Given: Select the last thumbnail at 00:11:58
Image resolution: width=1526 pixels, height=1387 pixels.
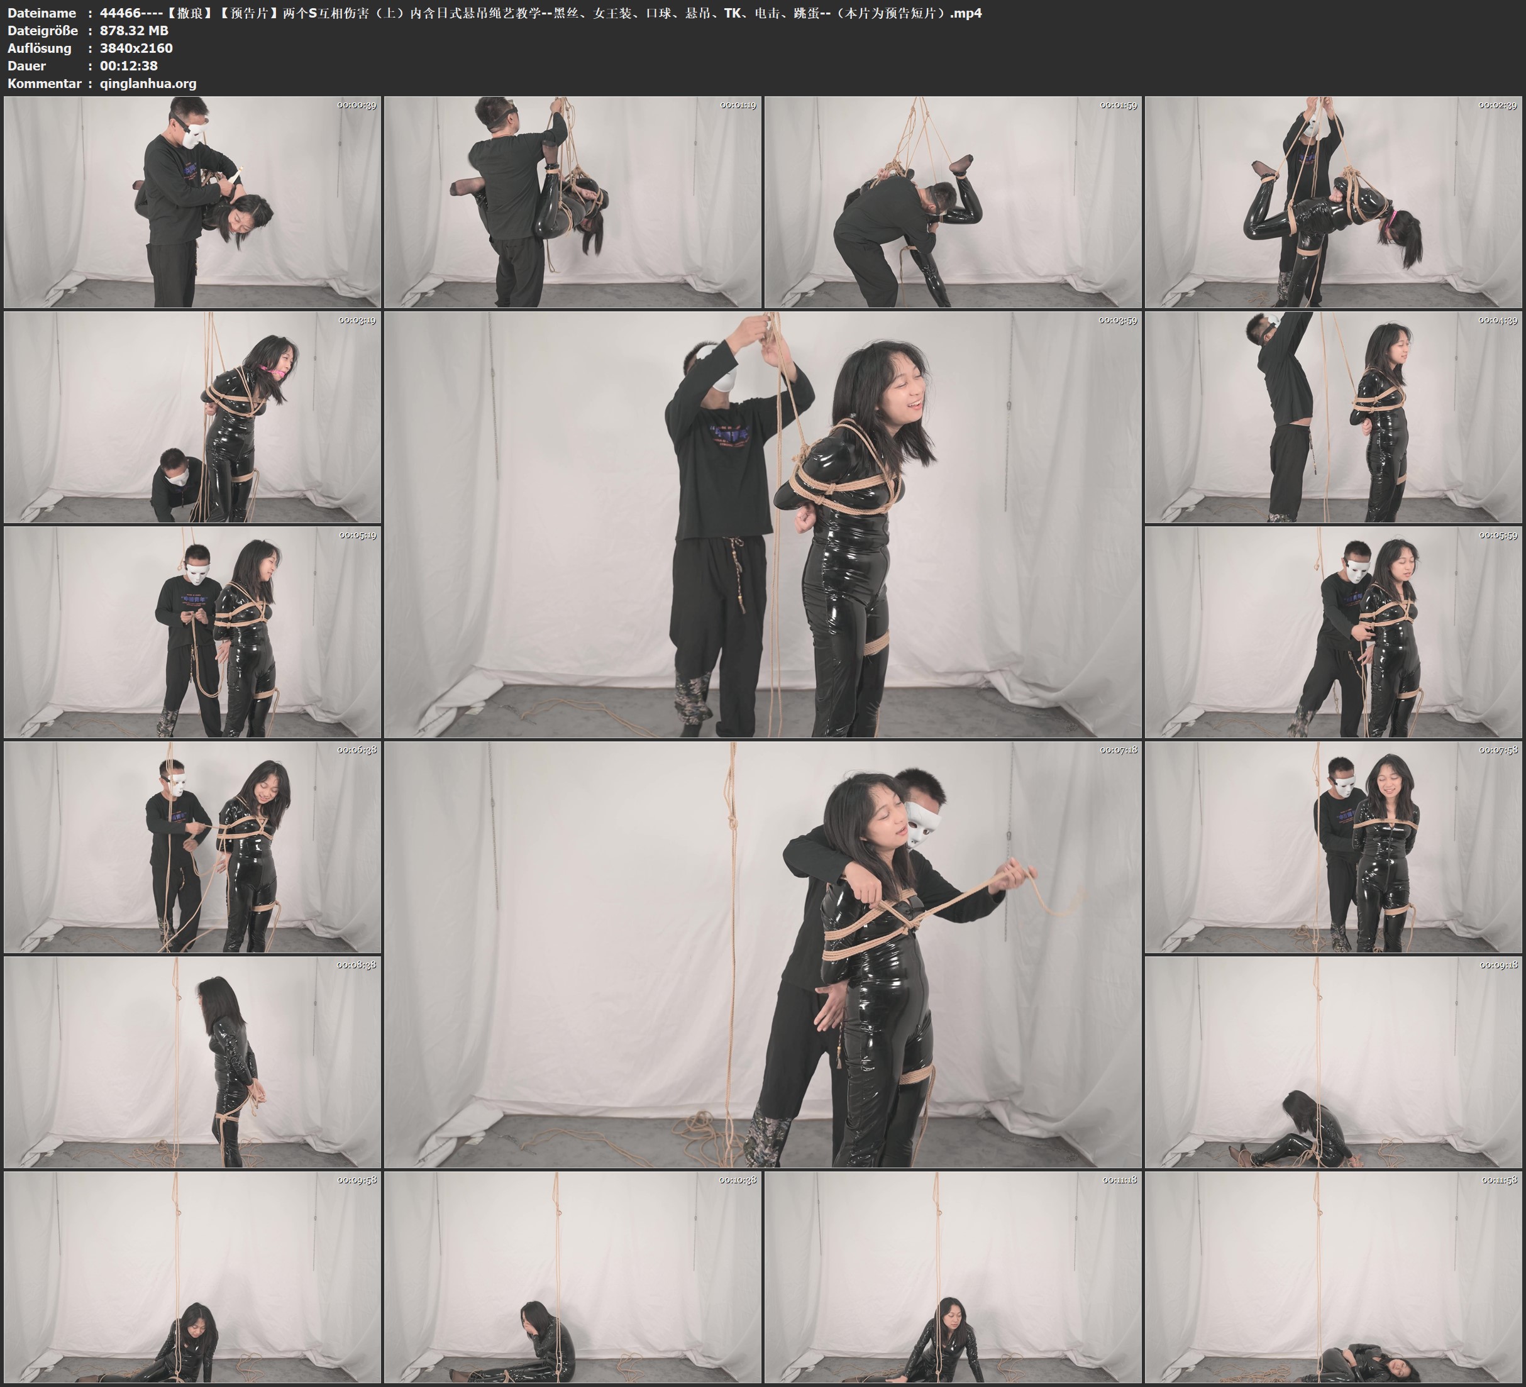Looking at the screenshot, I should (1334, 1277).
